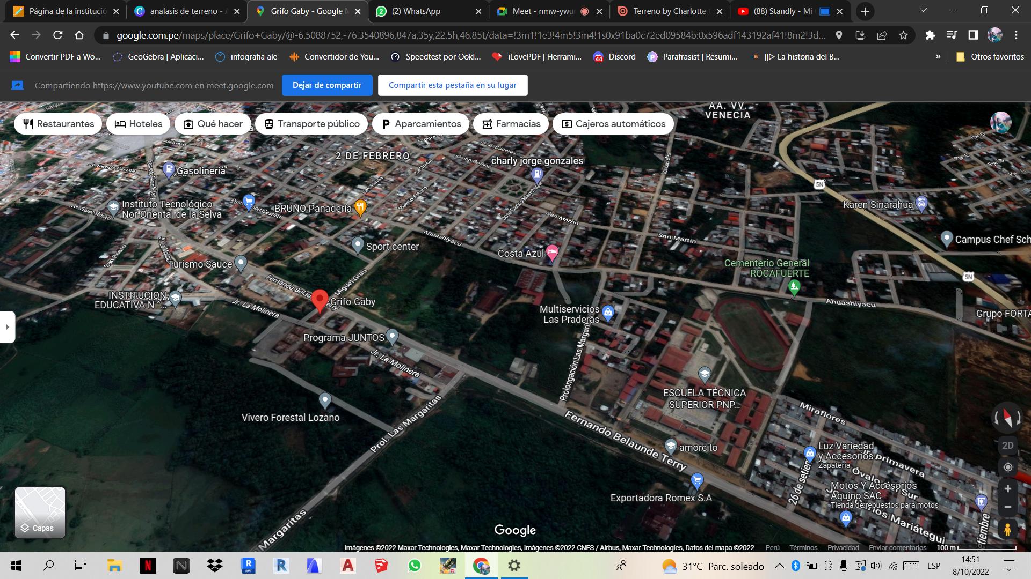Click the compass rotation control
Screen dimensions: 1031x579
(x=1007, y=418)
